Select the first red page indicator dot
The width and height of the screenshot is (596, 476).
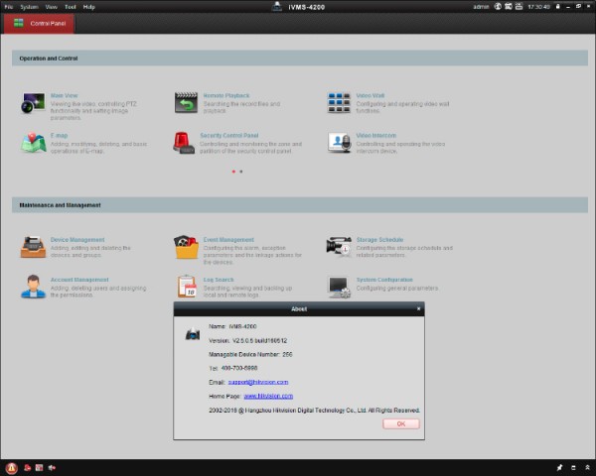[x=233, y=172]
